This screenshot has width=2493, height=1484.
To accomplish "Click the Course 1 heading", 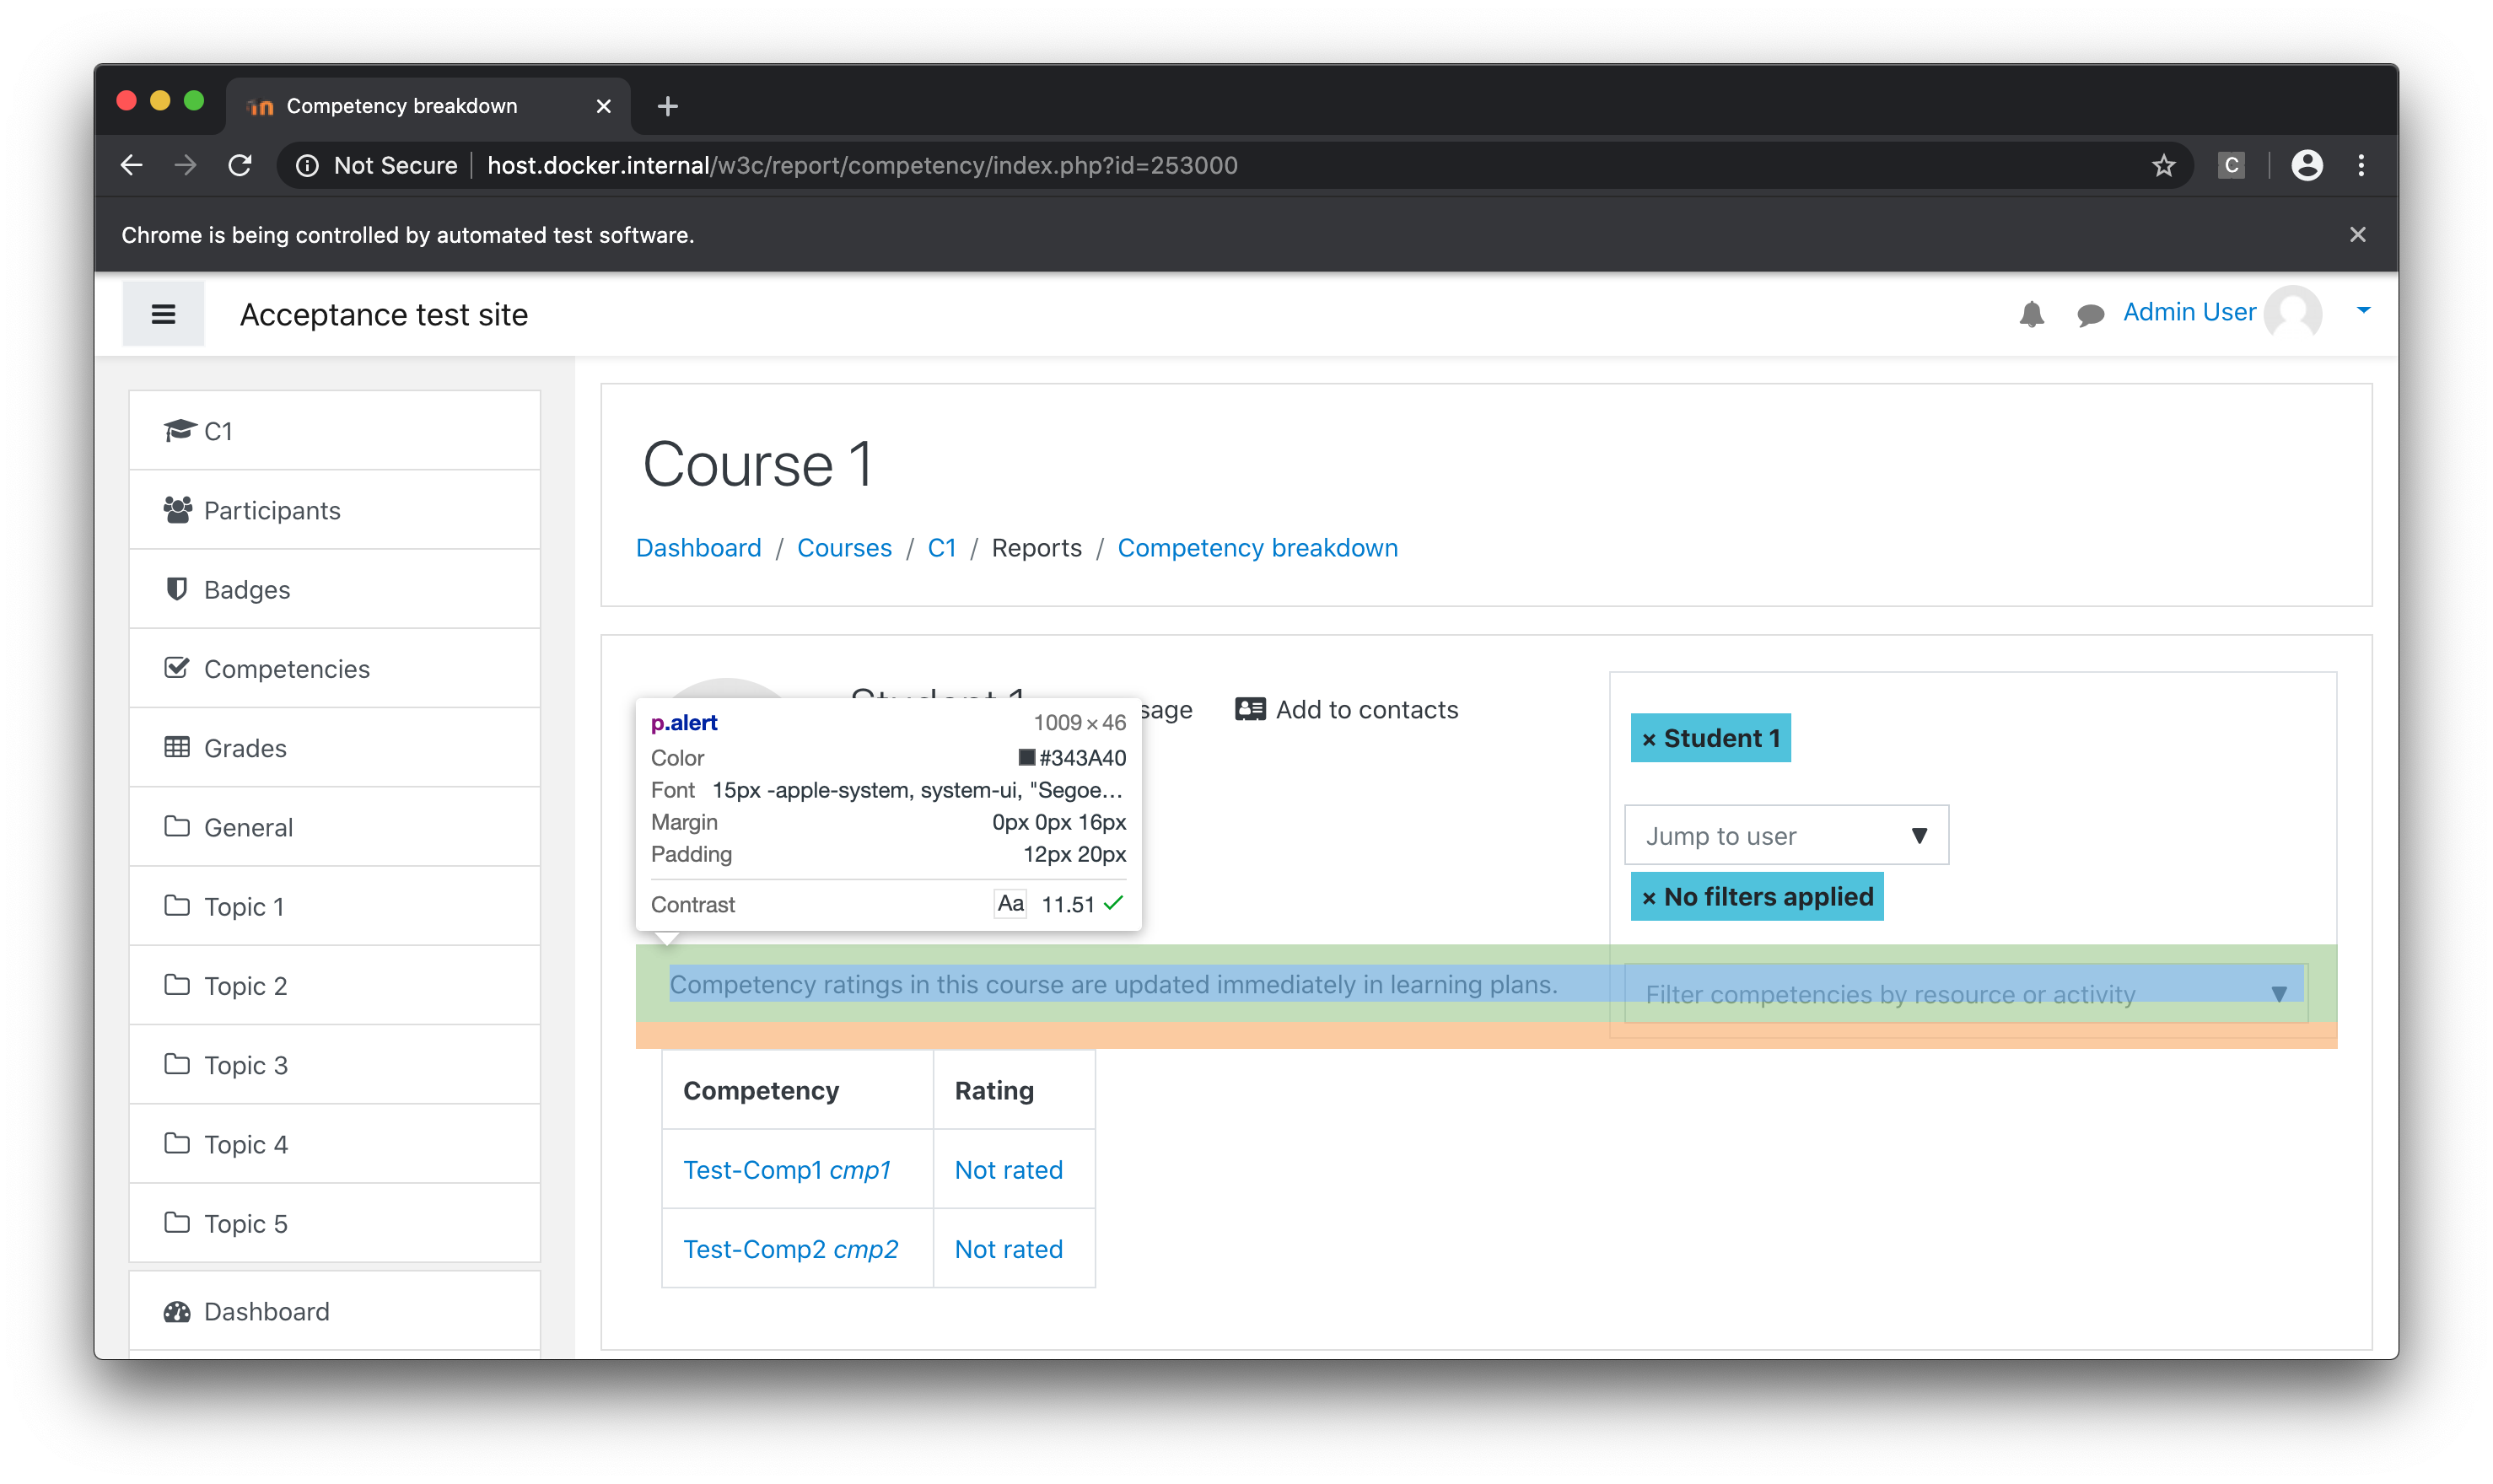I will tap(758, 464).
